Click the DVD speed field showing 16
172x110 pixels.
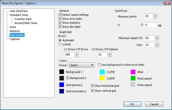pos(150,45)
